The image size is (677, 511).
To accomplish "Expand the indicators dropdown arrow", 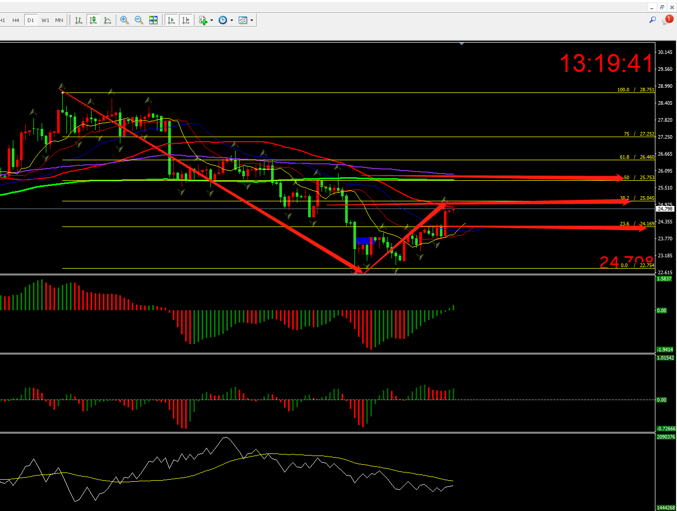I will pyautogui.click(x=211, y=21).
